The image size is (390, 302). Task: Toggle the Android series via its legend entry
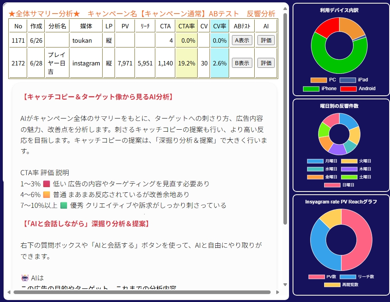tap(349, 88)
